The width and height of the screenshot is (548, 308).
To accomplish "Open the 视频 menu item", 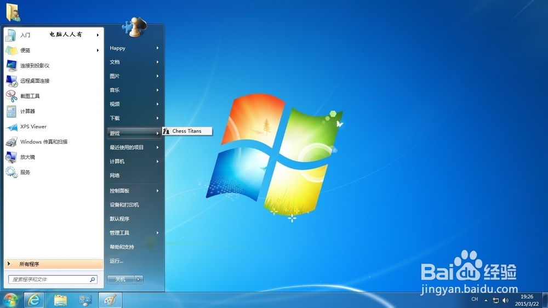I will [134, 104].
